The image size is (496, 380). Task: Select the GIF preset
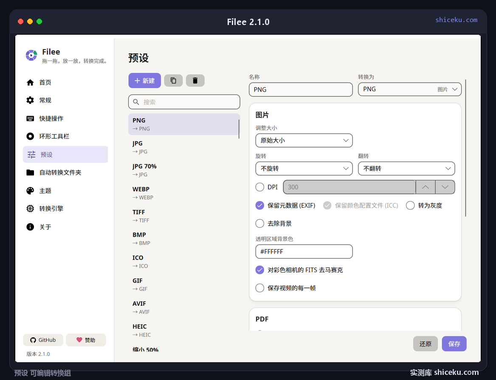tap(184, 285)
